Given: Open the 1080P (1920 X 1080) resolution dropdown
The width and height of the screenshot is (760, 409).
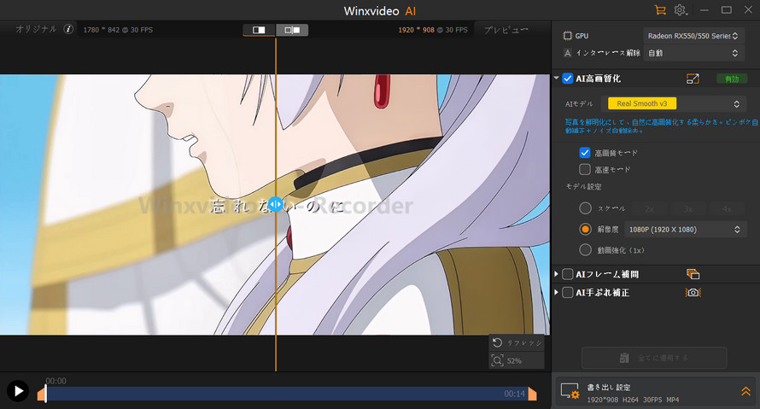Looking at the screenshot, I should tap(684, 229).
